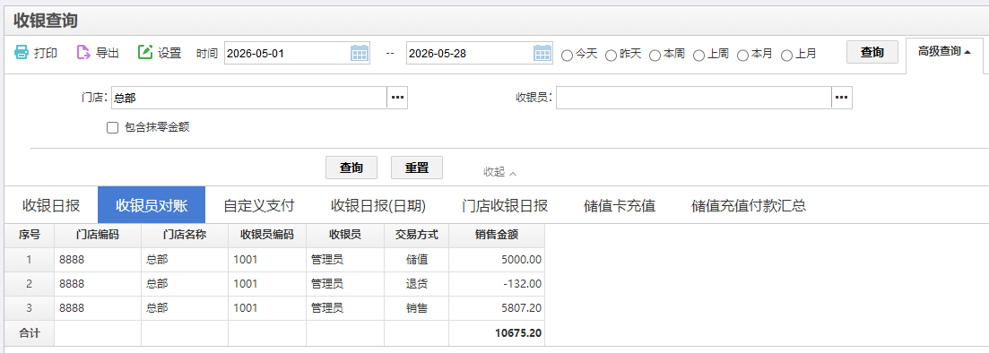Select the 收银员对账 tab

click(152, 205)
